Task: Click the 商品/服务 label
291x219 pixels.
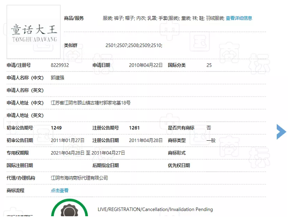Action: pyautogui.click(x=74, y=18)
